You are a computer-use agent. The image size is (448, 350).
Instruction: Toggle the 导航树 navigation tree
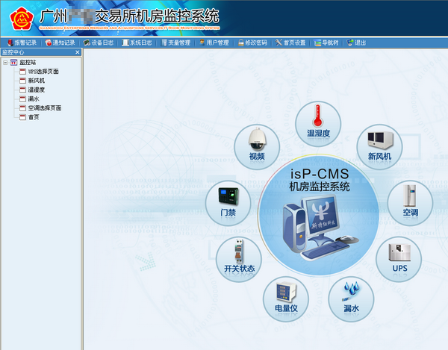pos(326,43)
